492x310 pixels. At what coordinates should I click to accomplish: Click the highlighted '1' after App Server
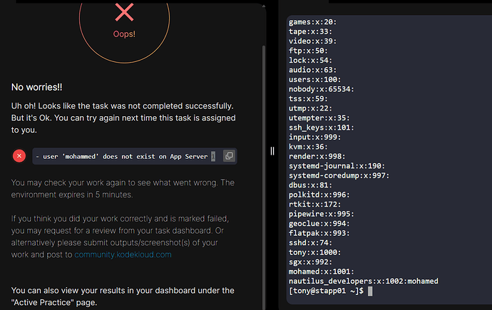coord(212,155)
